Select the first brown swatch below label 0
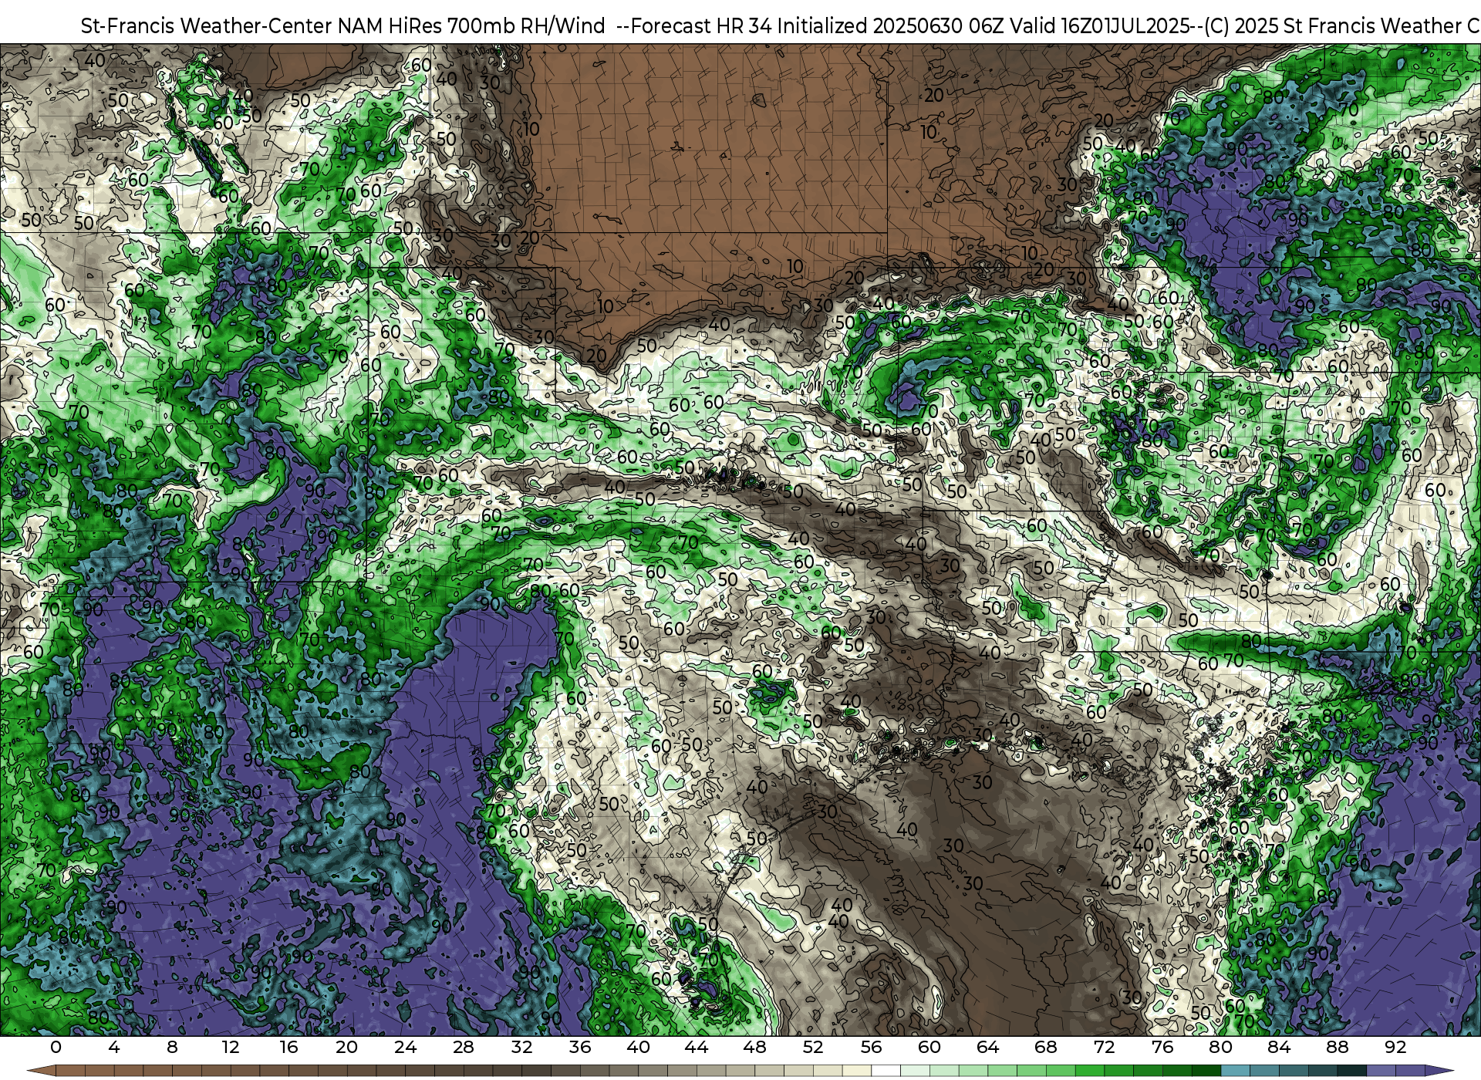The image size is (1481, 1080). point(70,1071)
